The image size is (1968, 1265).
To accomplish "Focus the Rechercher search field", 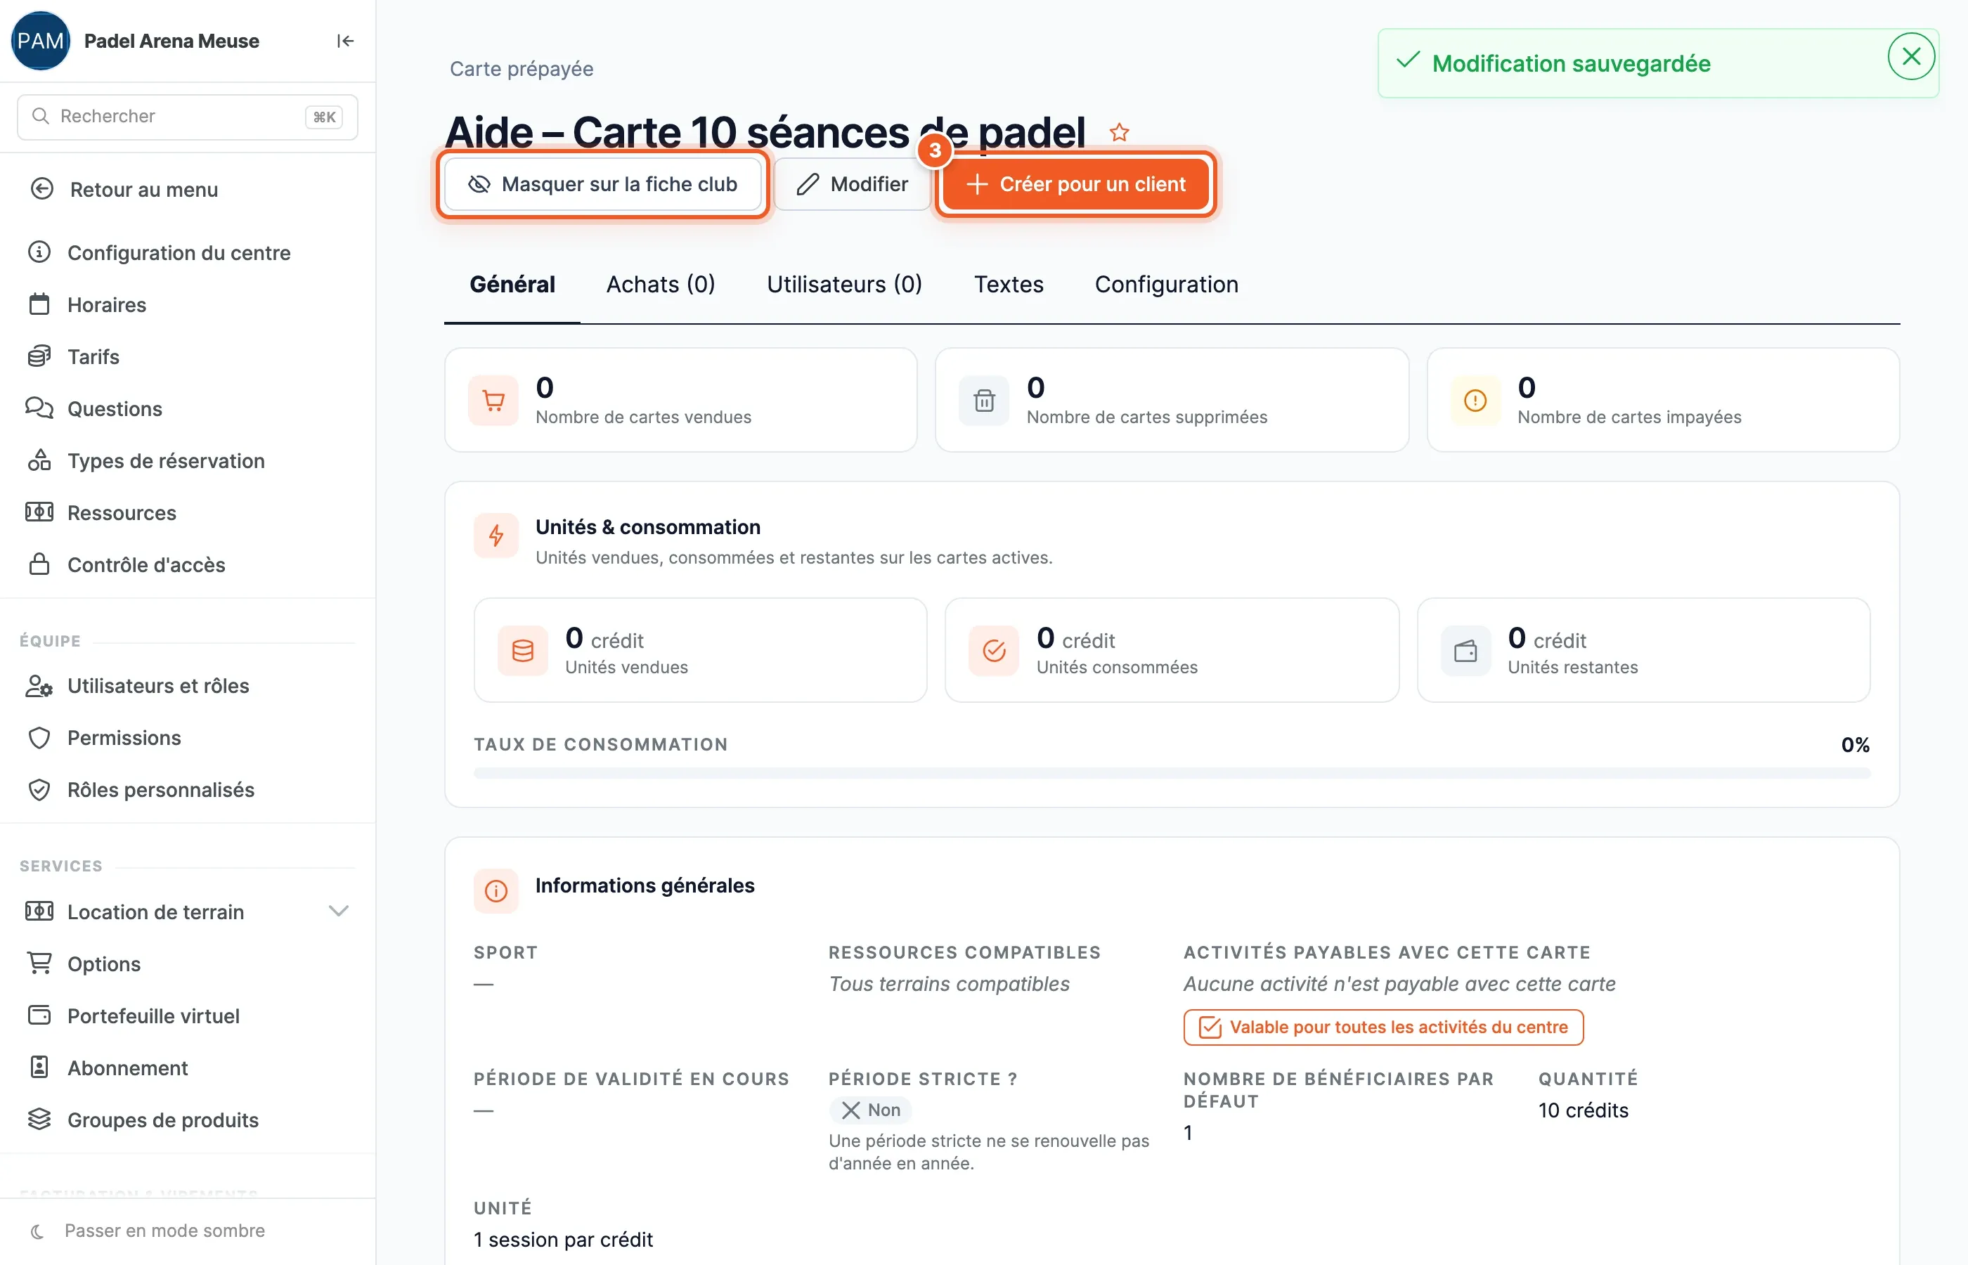I will 187,117.
